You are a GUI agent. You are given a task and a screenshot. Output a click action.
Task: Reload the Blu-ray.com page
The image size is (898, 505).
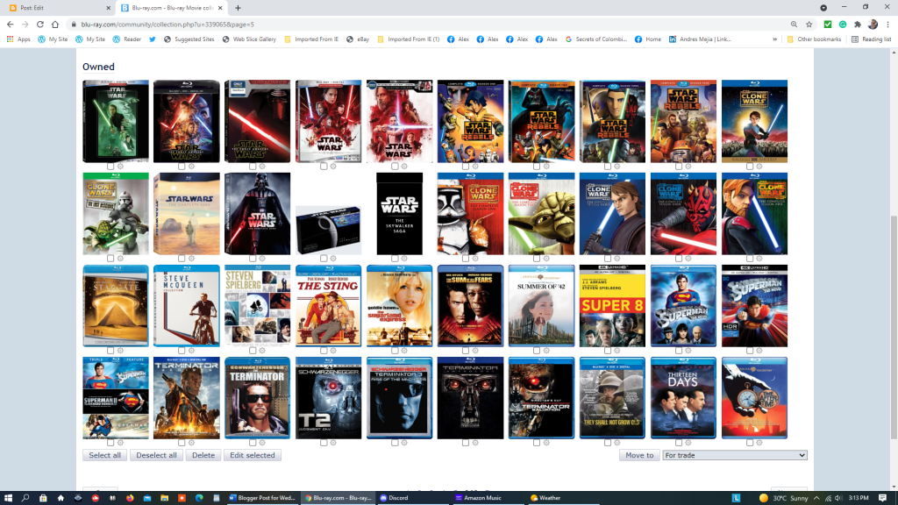pos(40,25)
